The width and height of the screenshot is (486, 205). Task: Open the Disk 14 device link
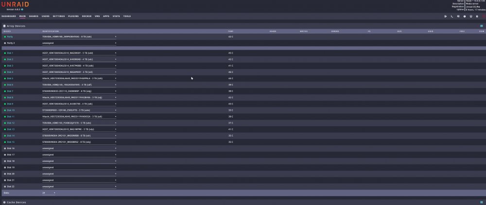(11, 136)
